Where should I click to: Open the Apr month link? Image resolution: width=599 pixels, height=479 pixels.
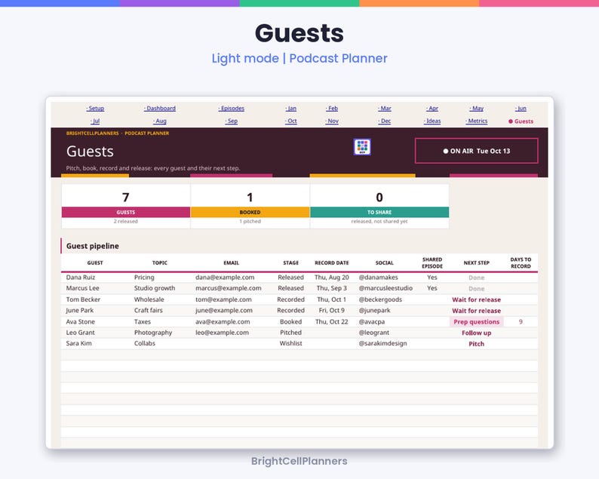click(432, 109)
